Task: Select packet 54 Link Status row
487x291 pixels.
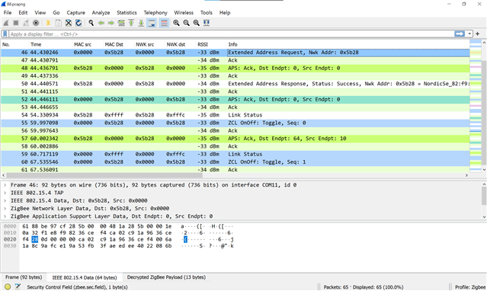Action: coord(235,115)
